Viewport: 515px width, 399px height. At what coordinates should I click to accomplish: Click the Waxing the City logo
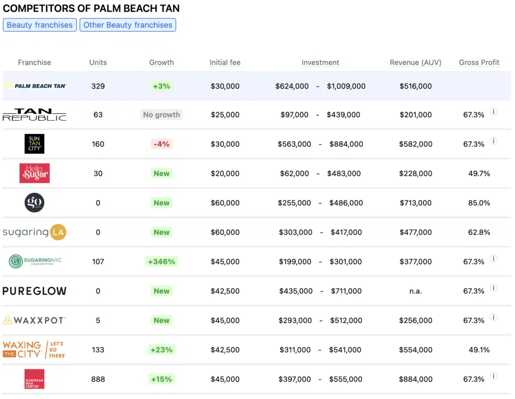click(35, 349)
